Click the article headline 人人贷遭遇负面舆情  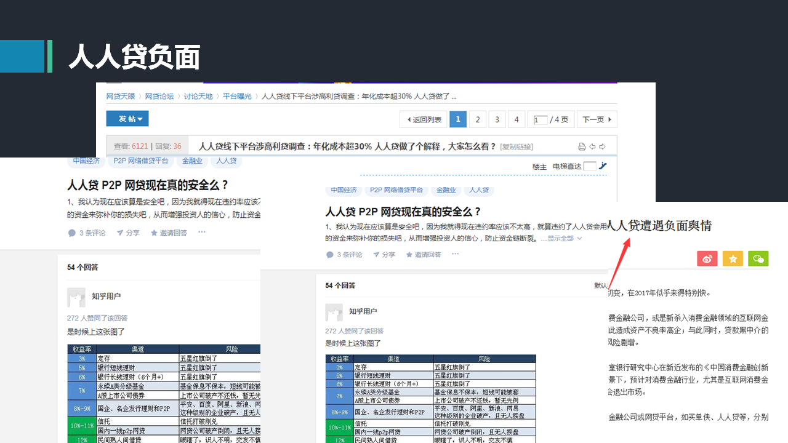pos(659,225)
